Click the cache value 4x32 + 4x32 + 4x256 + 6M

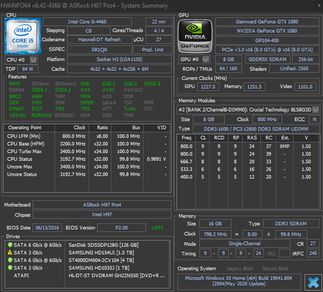120,69
